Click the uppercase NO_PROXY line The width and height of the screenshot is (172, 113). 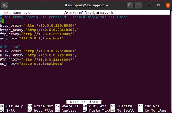click(x=32, y=64)
